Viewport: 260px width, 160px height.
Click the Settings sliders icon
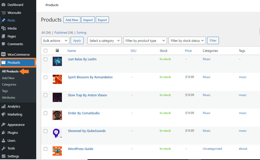pyautogui.click(x=4, y=156)
